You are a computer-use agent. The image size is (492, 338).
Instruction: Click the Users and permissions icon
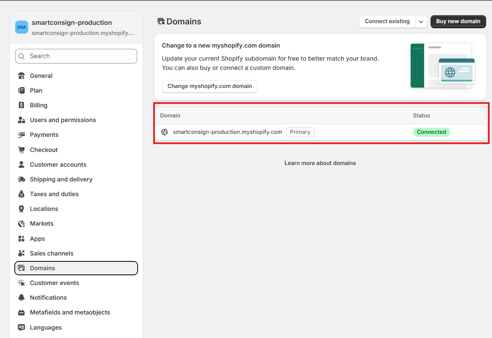click(21, 120)
